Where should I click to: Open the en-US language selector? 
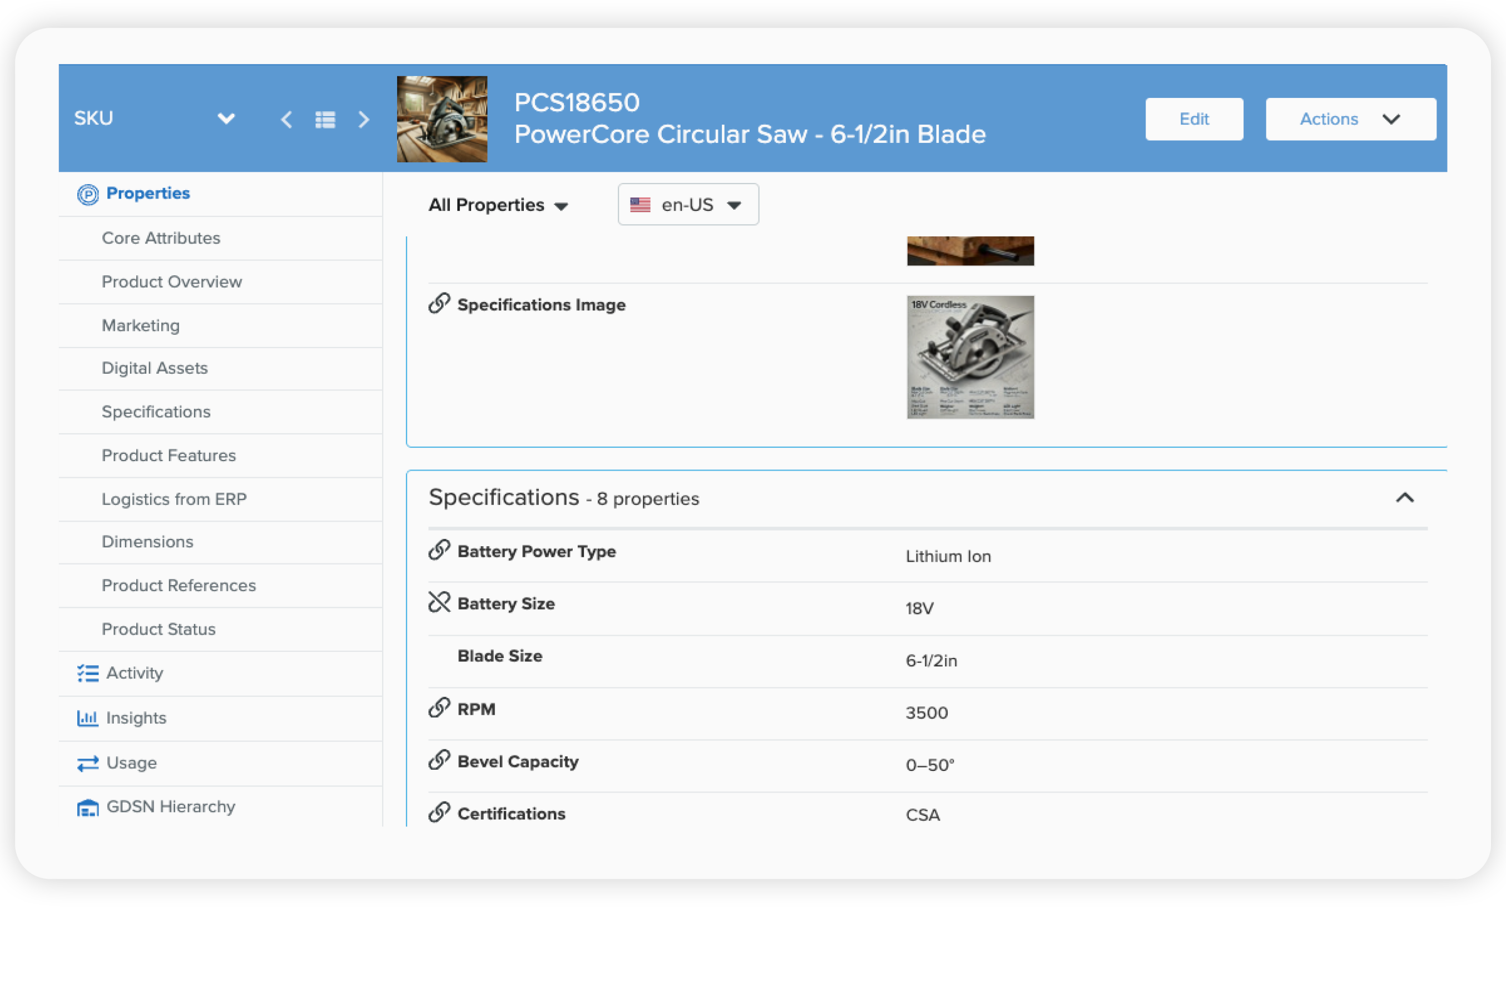pyautogui.click(x=688, y=205)
